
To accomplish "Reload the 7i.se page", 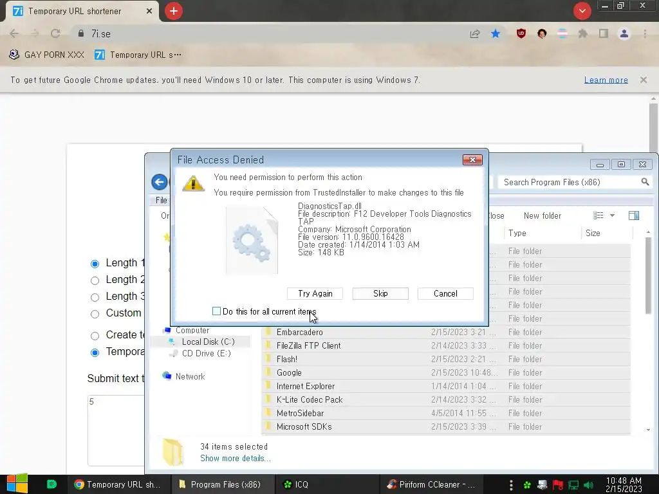I will [55, 33].
